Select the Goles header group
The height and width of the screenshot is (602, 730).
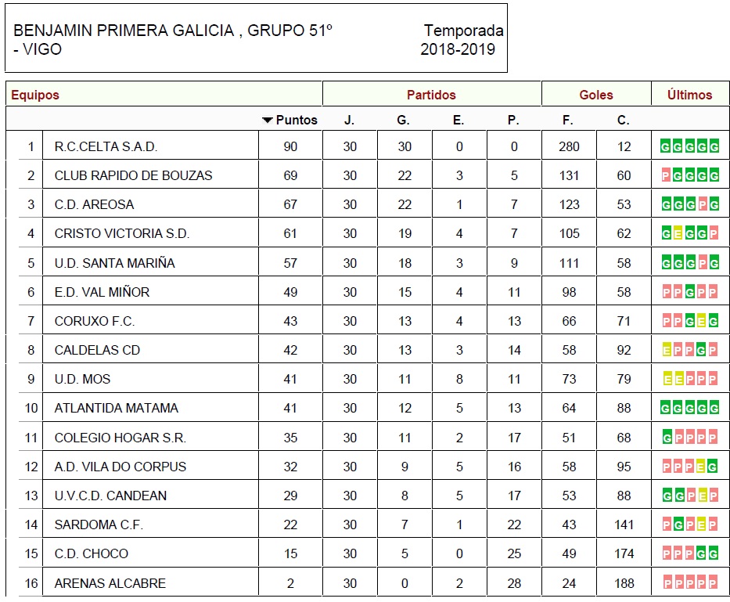(x=596, y=95)
